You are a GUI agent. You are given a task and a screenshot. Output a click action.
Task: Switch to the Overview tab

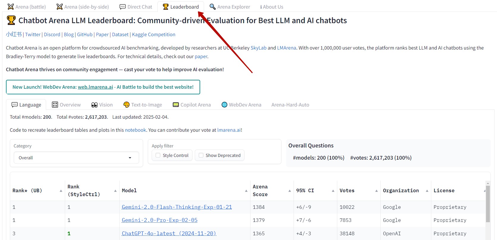point(66,105)
